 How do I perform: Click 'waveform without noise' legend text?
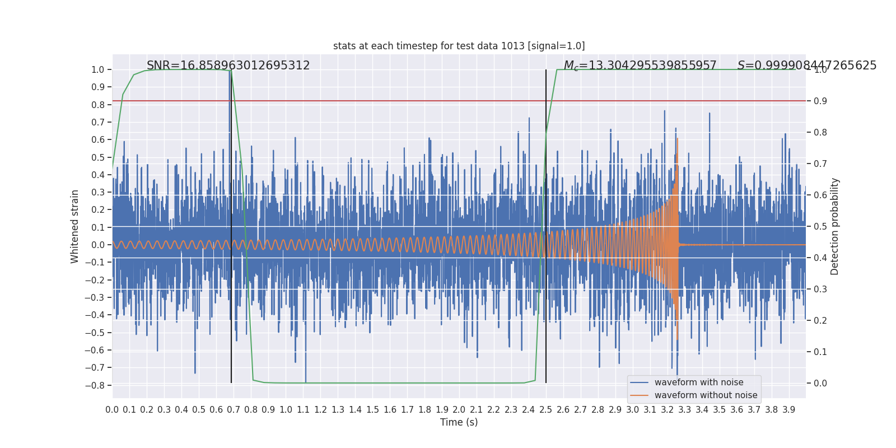tap(706, 395)
